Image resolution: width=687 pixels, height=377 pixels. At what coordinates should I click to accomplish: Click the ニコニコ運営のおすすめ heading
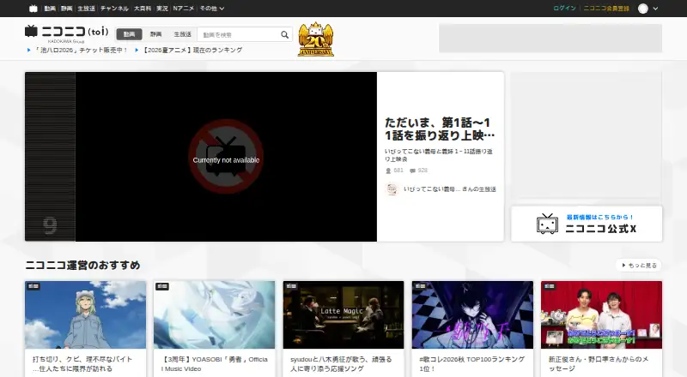(82, 265)
